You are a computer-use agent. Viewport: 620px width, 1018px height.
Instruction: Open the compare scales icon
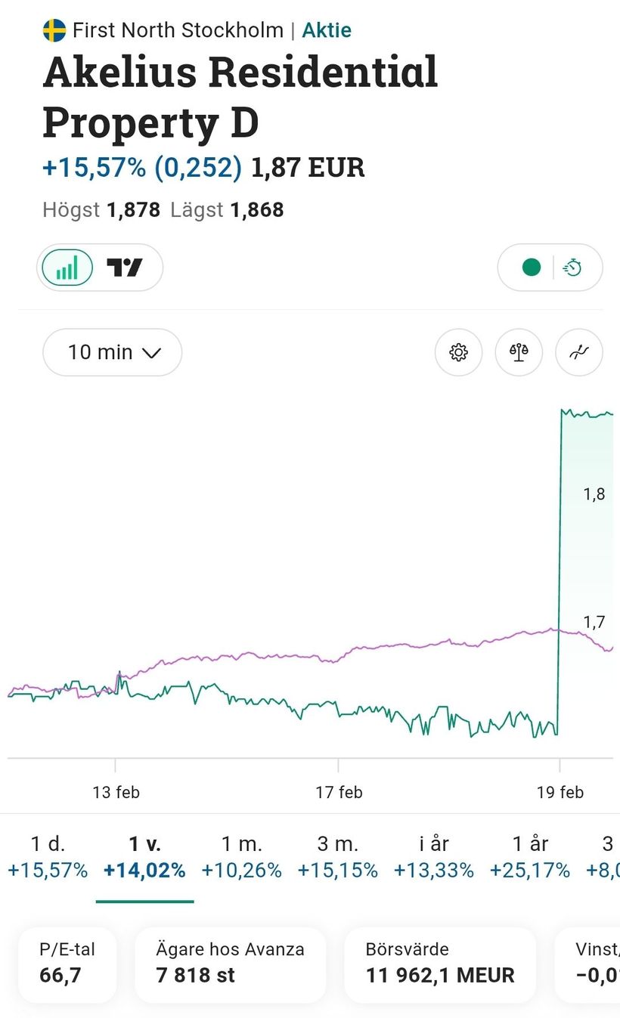(519, 352)
